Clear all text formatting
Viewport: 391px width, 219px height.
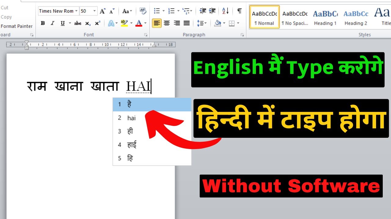(143, 11)
